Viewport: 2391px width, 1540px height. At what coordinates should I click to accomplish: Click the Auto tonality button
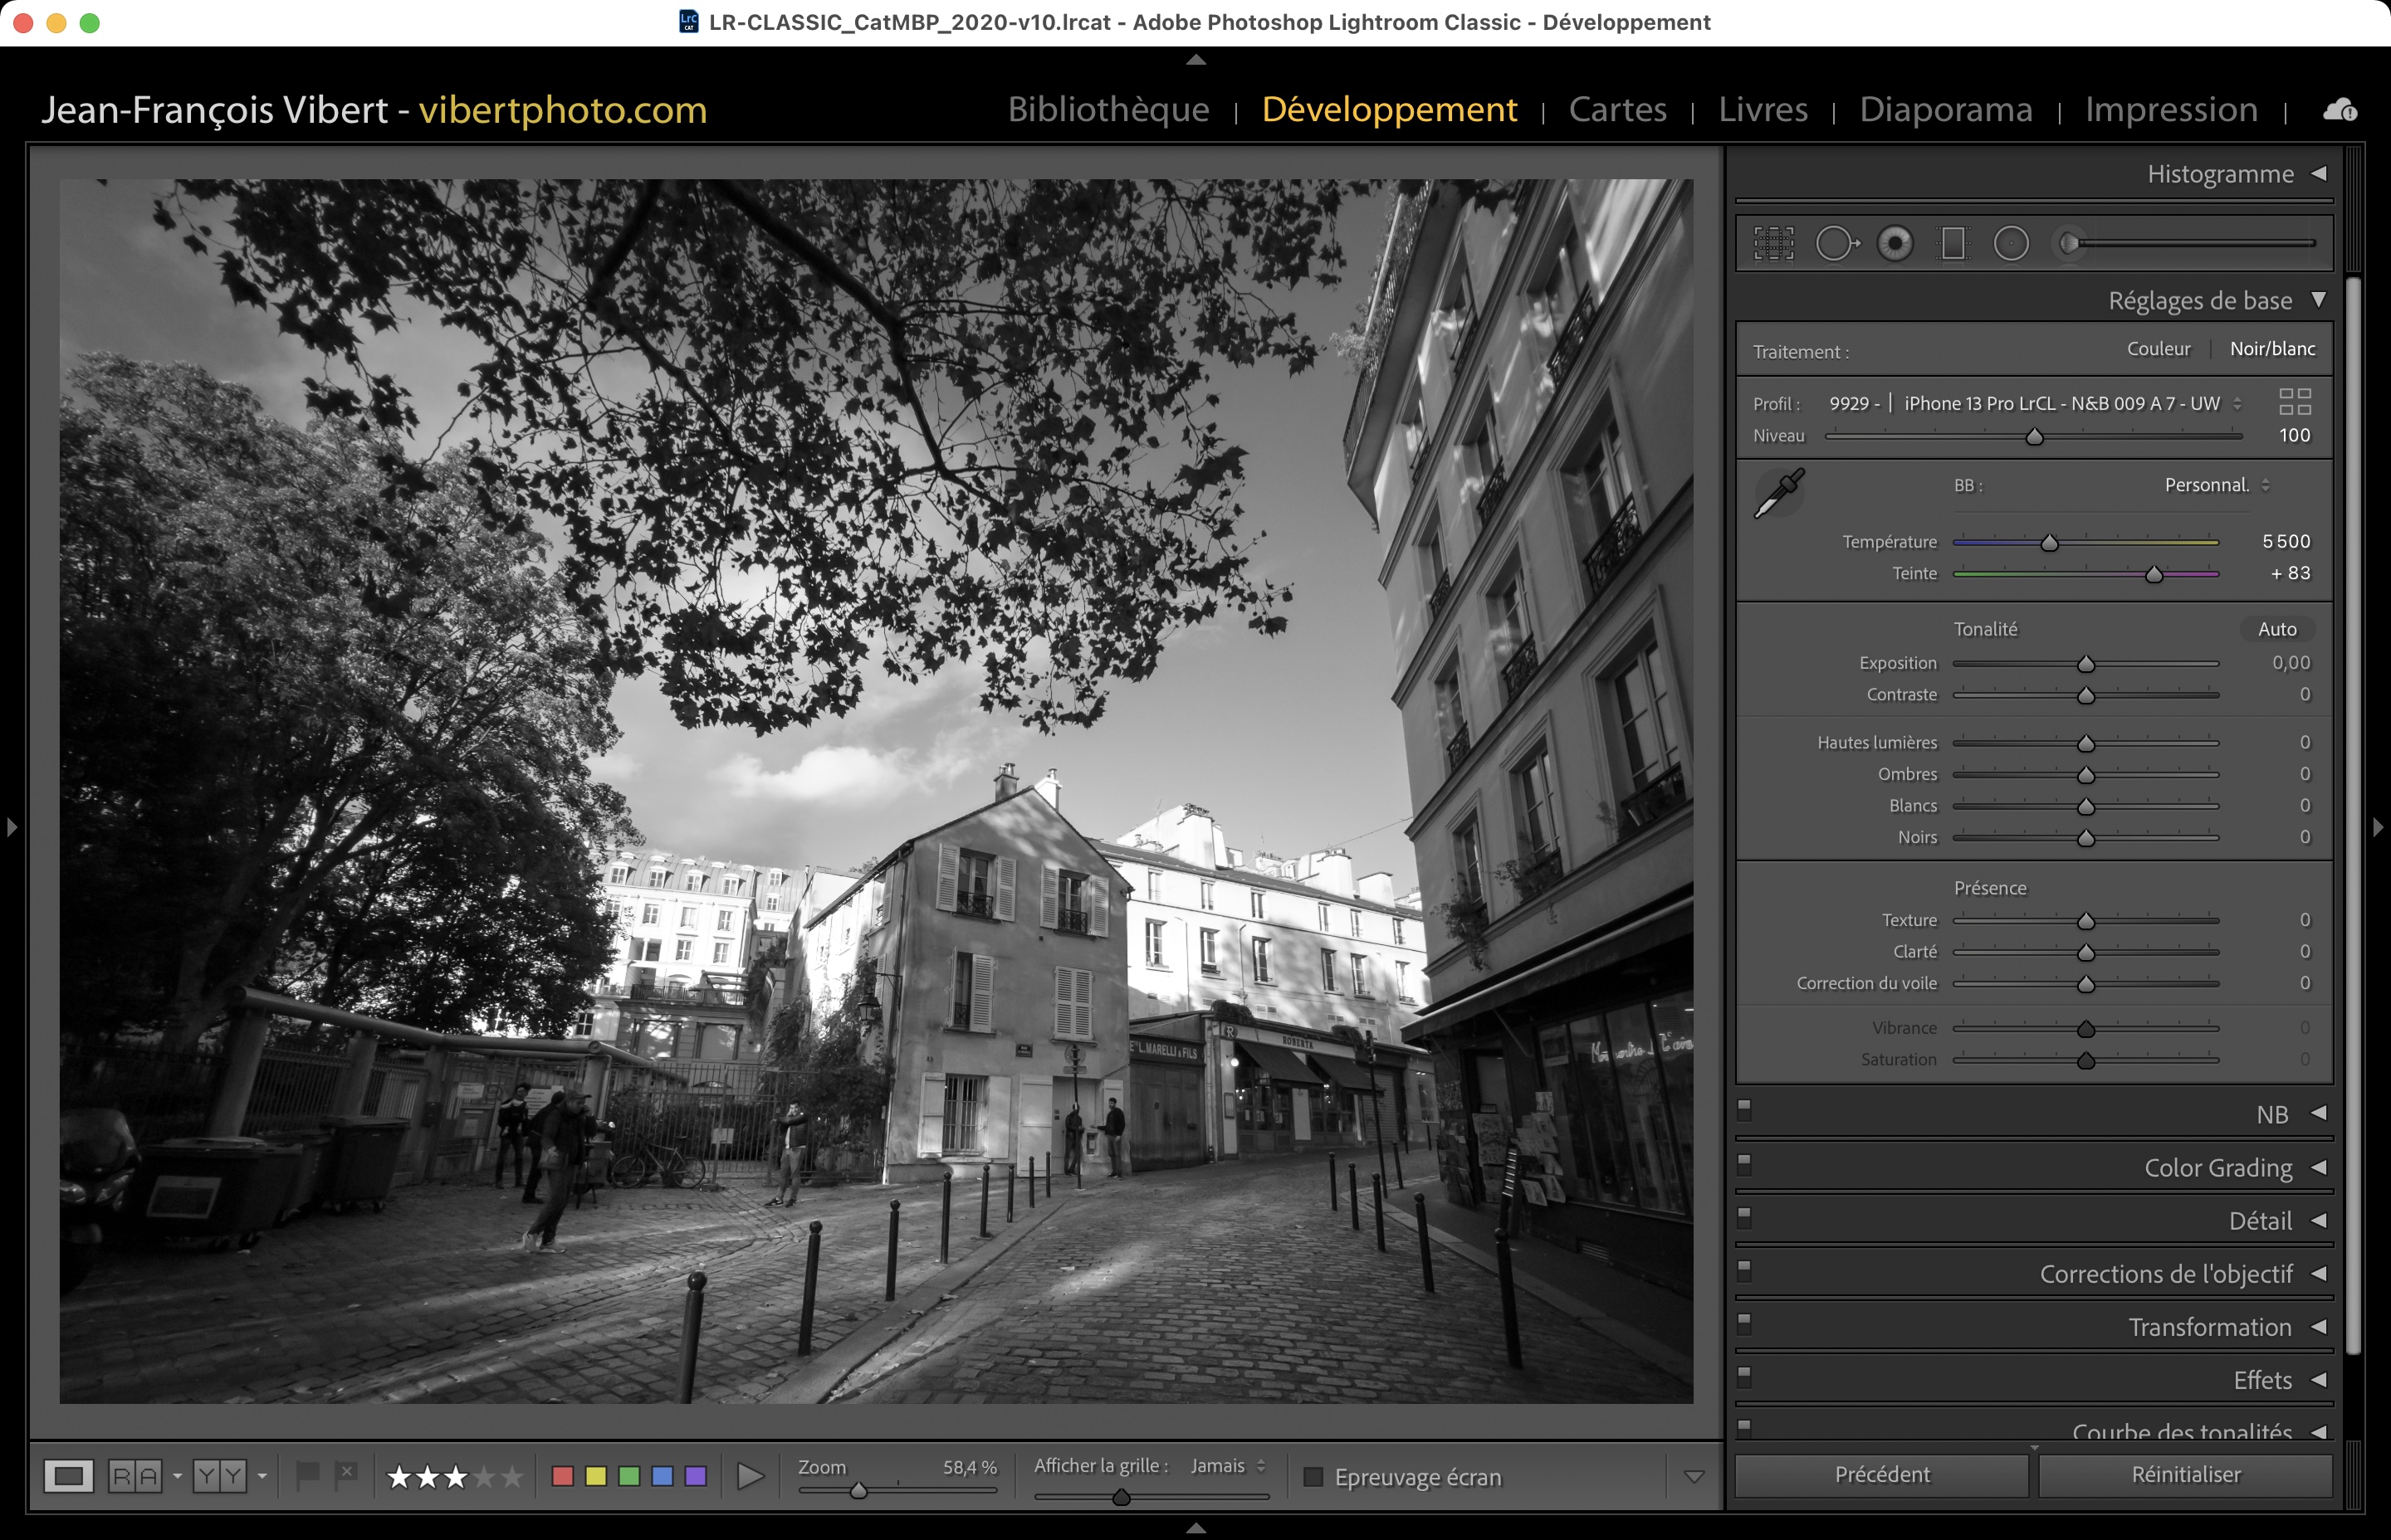[x=2277, y=629]
